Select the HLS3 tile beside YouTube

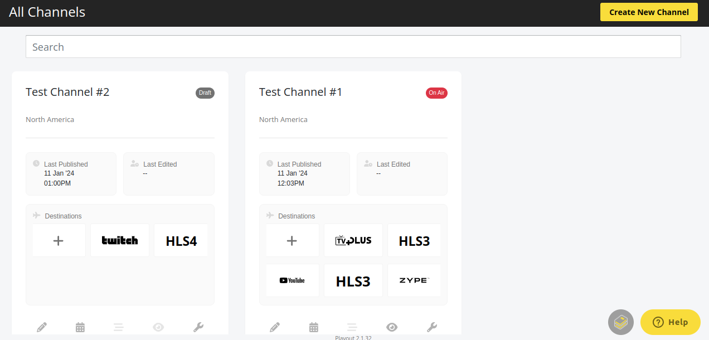point(353,280)
